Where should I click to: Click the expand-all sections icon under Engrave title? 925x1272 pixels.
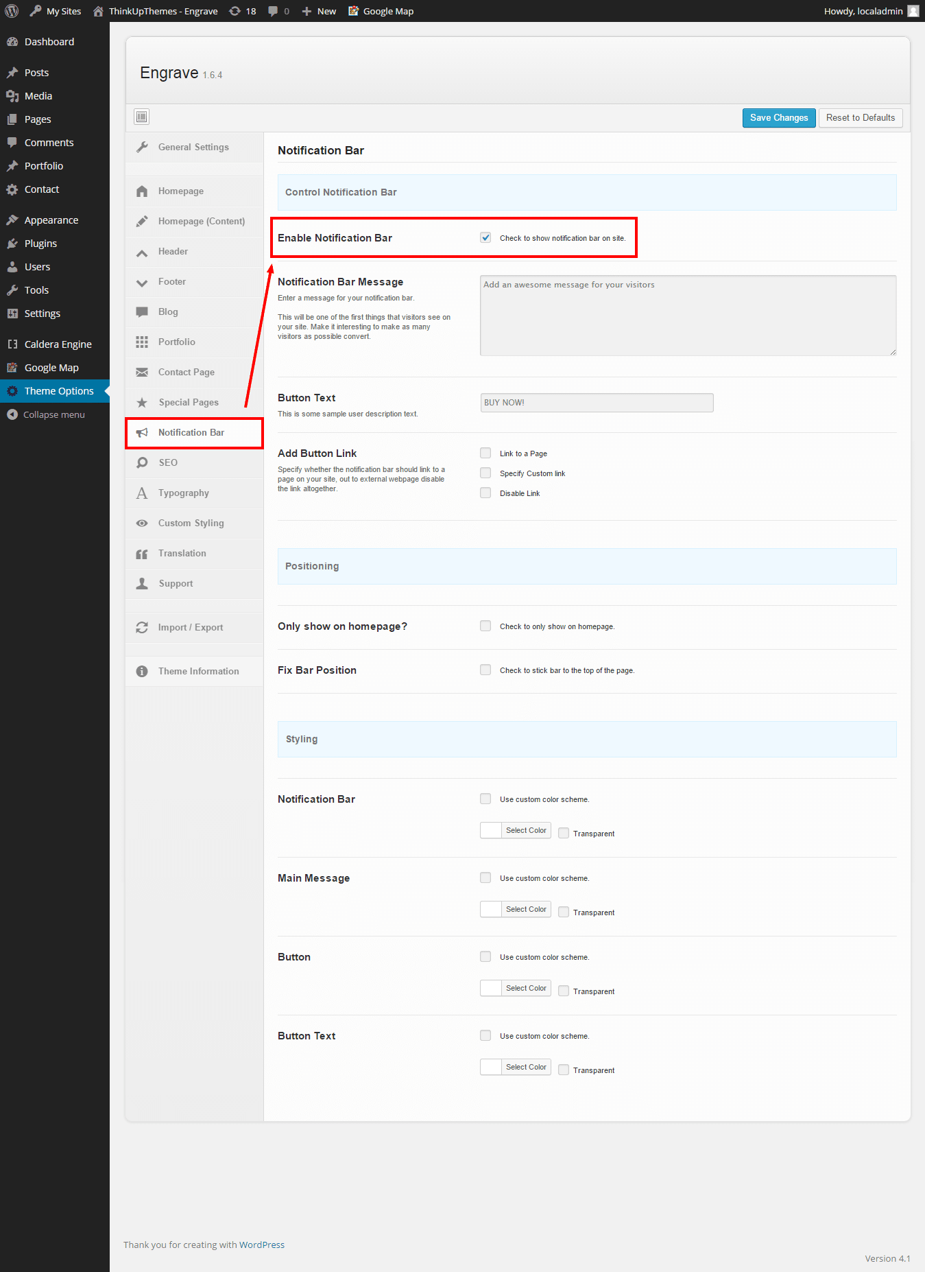click(x=142, y=117)
